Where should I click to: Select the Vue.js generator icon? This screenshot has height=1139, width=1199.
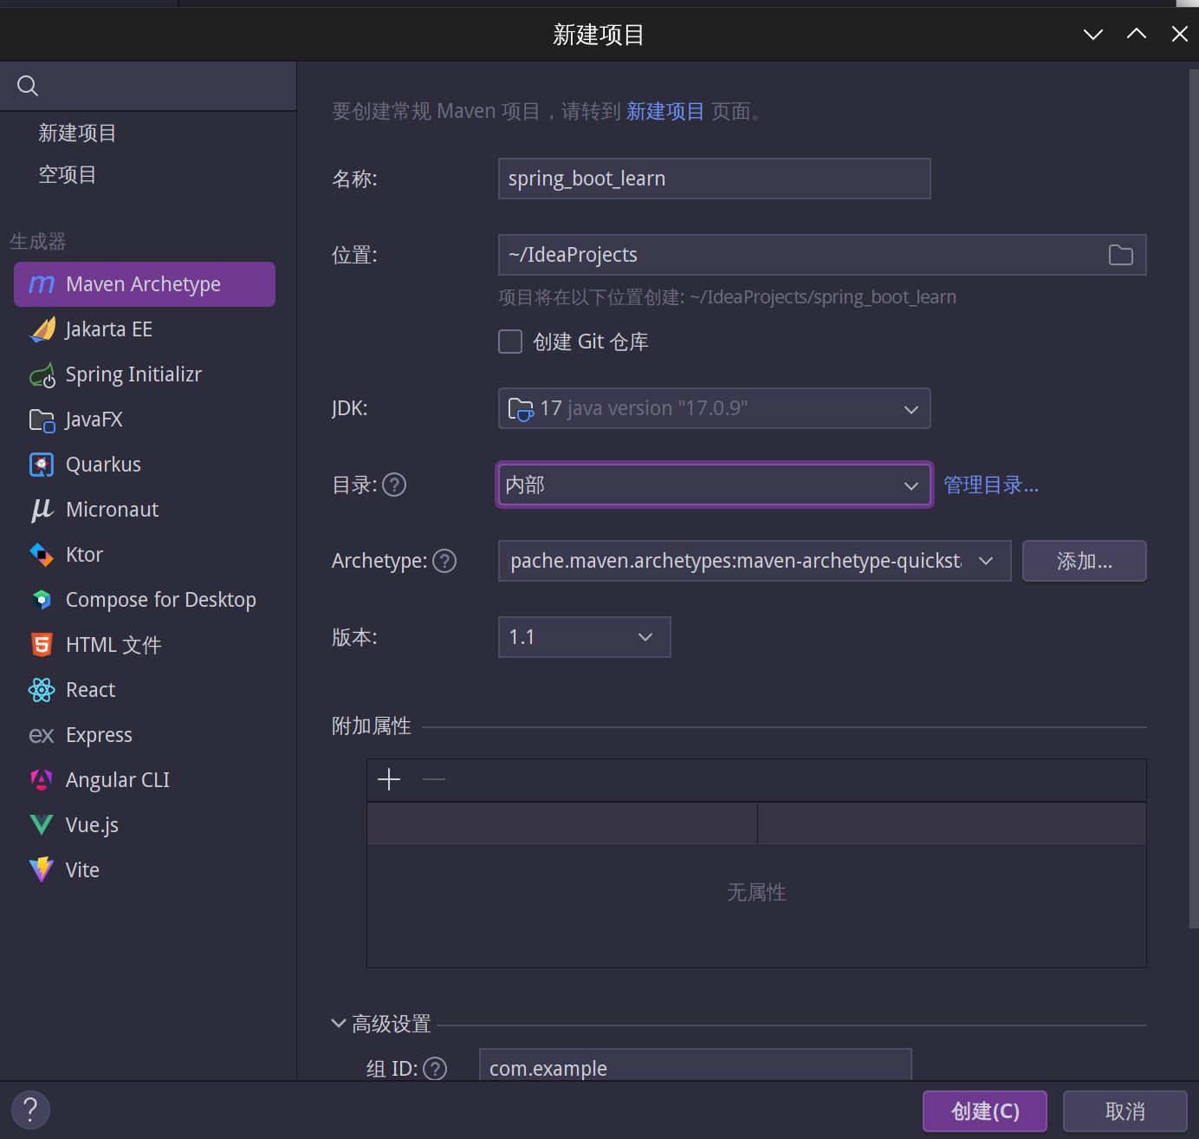coord(42,825)
